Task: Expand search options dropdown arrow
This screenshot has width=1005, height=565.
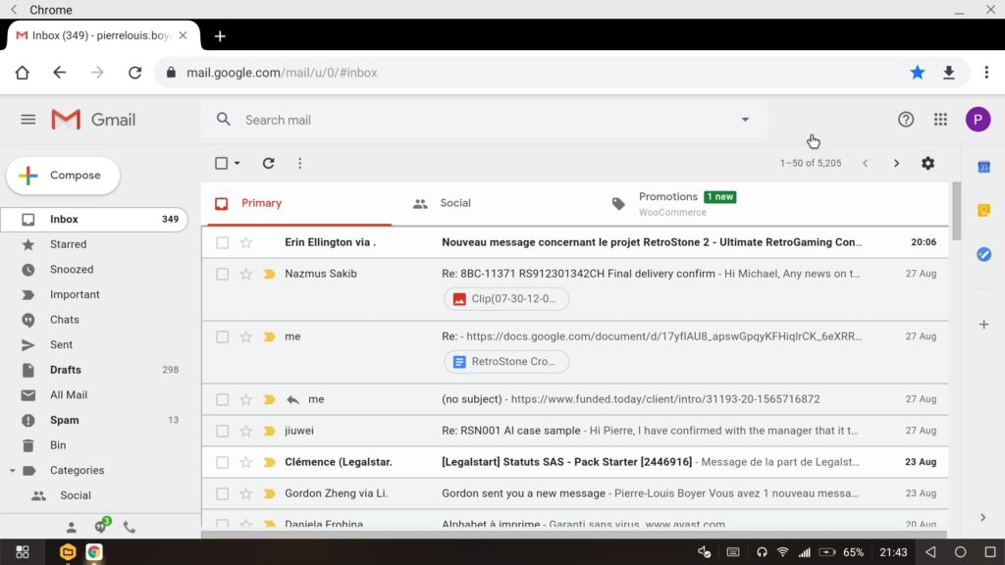Action: tap(745, 120)
